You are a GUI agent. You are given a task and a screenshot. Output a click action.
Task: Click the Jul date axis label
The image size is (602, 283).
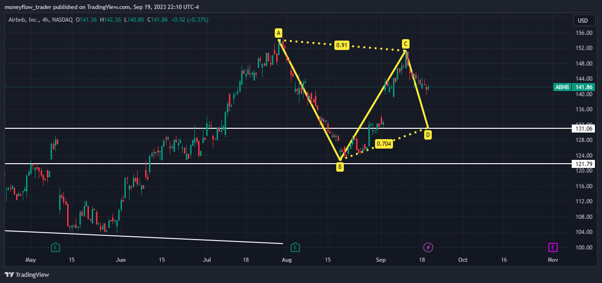tap(206, 260)
